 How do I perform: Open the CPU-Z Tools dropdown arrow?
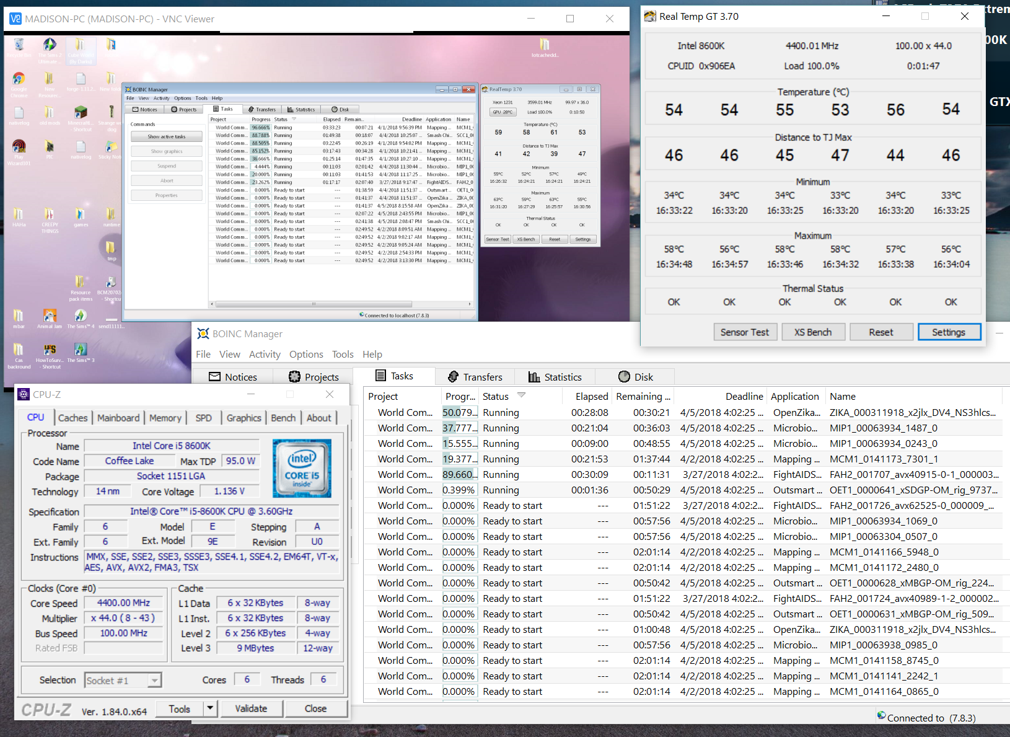coord(210,708)
